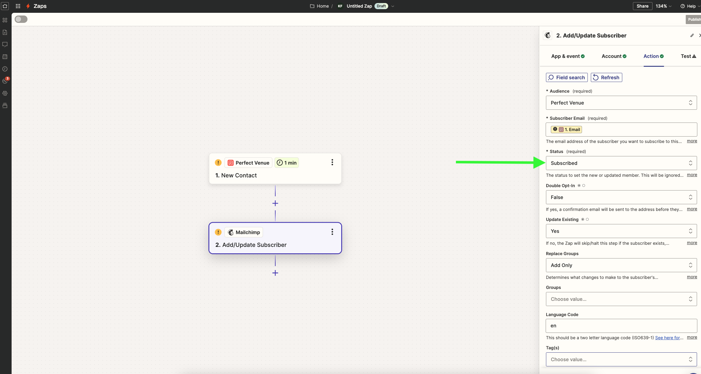Click more link under Language Code description

pos(692,337)
